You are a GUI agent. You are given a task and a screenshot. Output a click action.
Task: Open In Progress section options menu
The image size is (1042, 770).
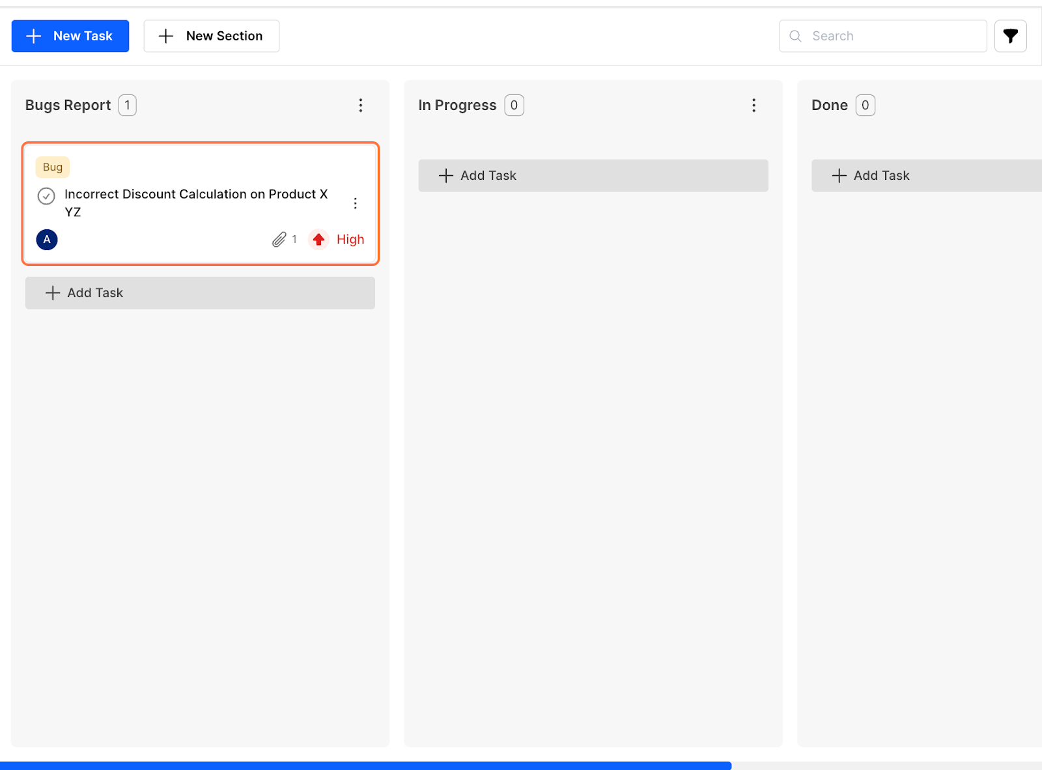pos(754,106)
